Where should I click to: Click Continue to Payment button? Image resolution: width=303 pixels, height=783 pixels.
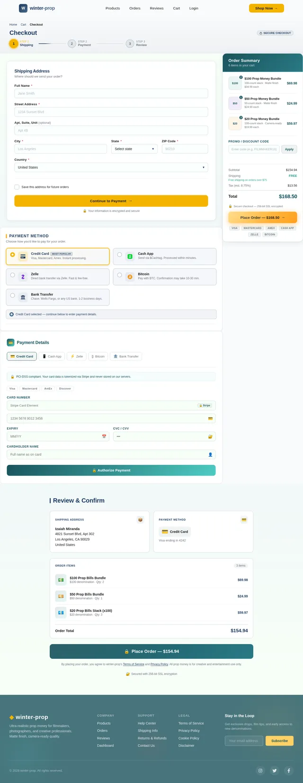pos(111,201)
